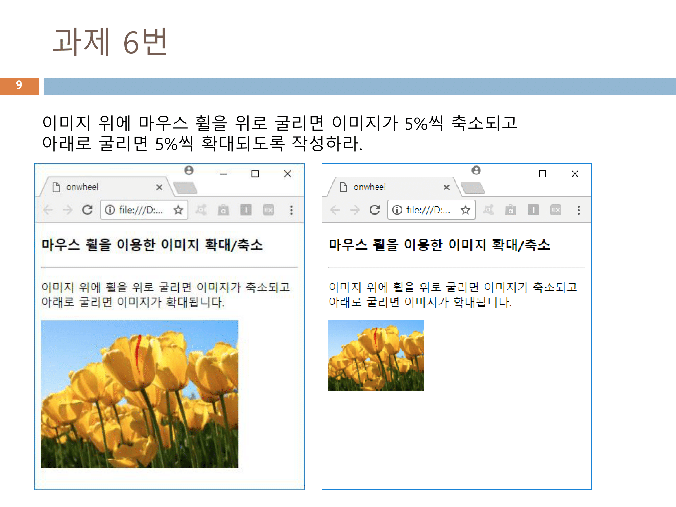Click site info icon in left address bar
Image resolution: width=676 pixels, height=507 pixels.
110,210
